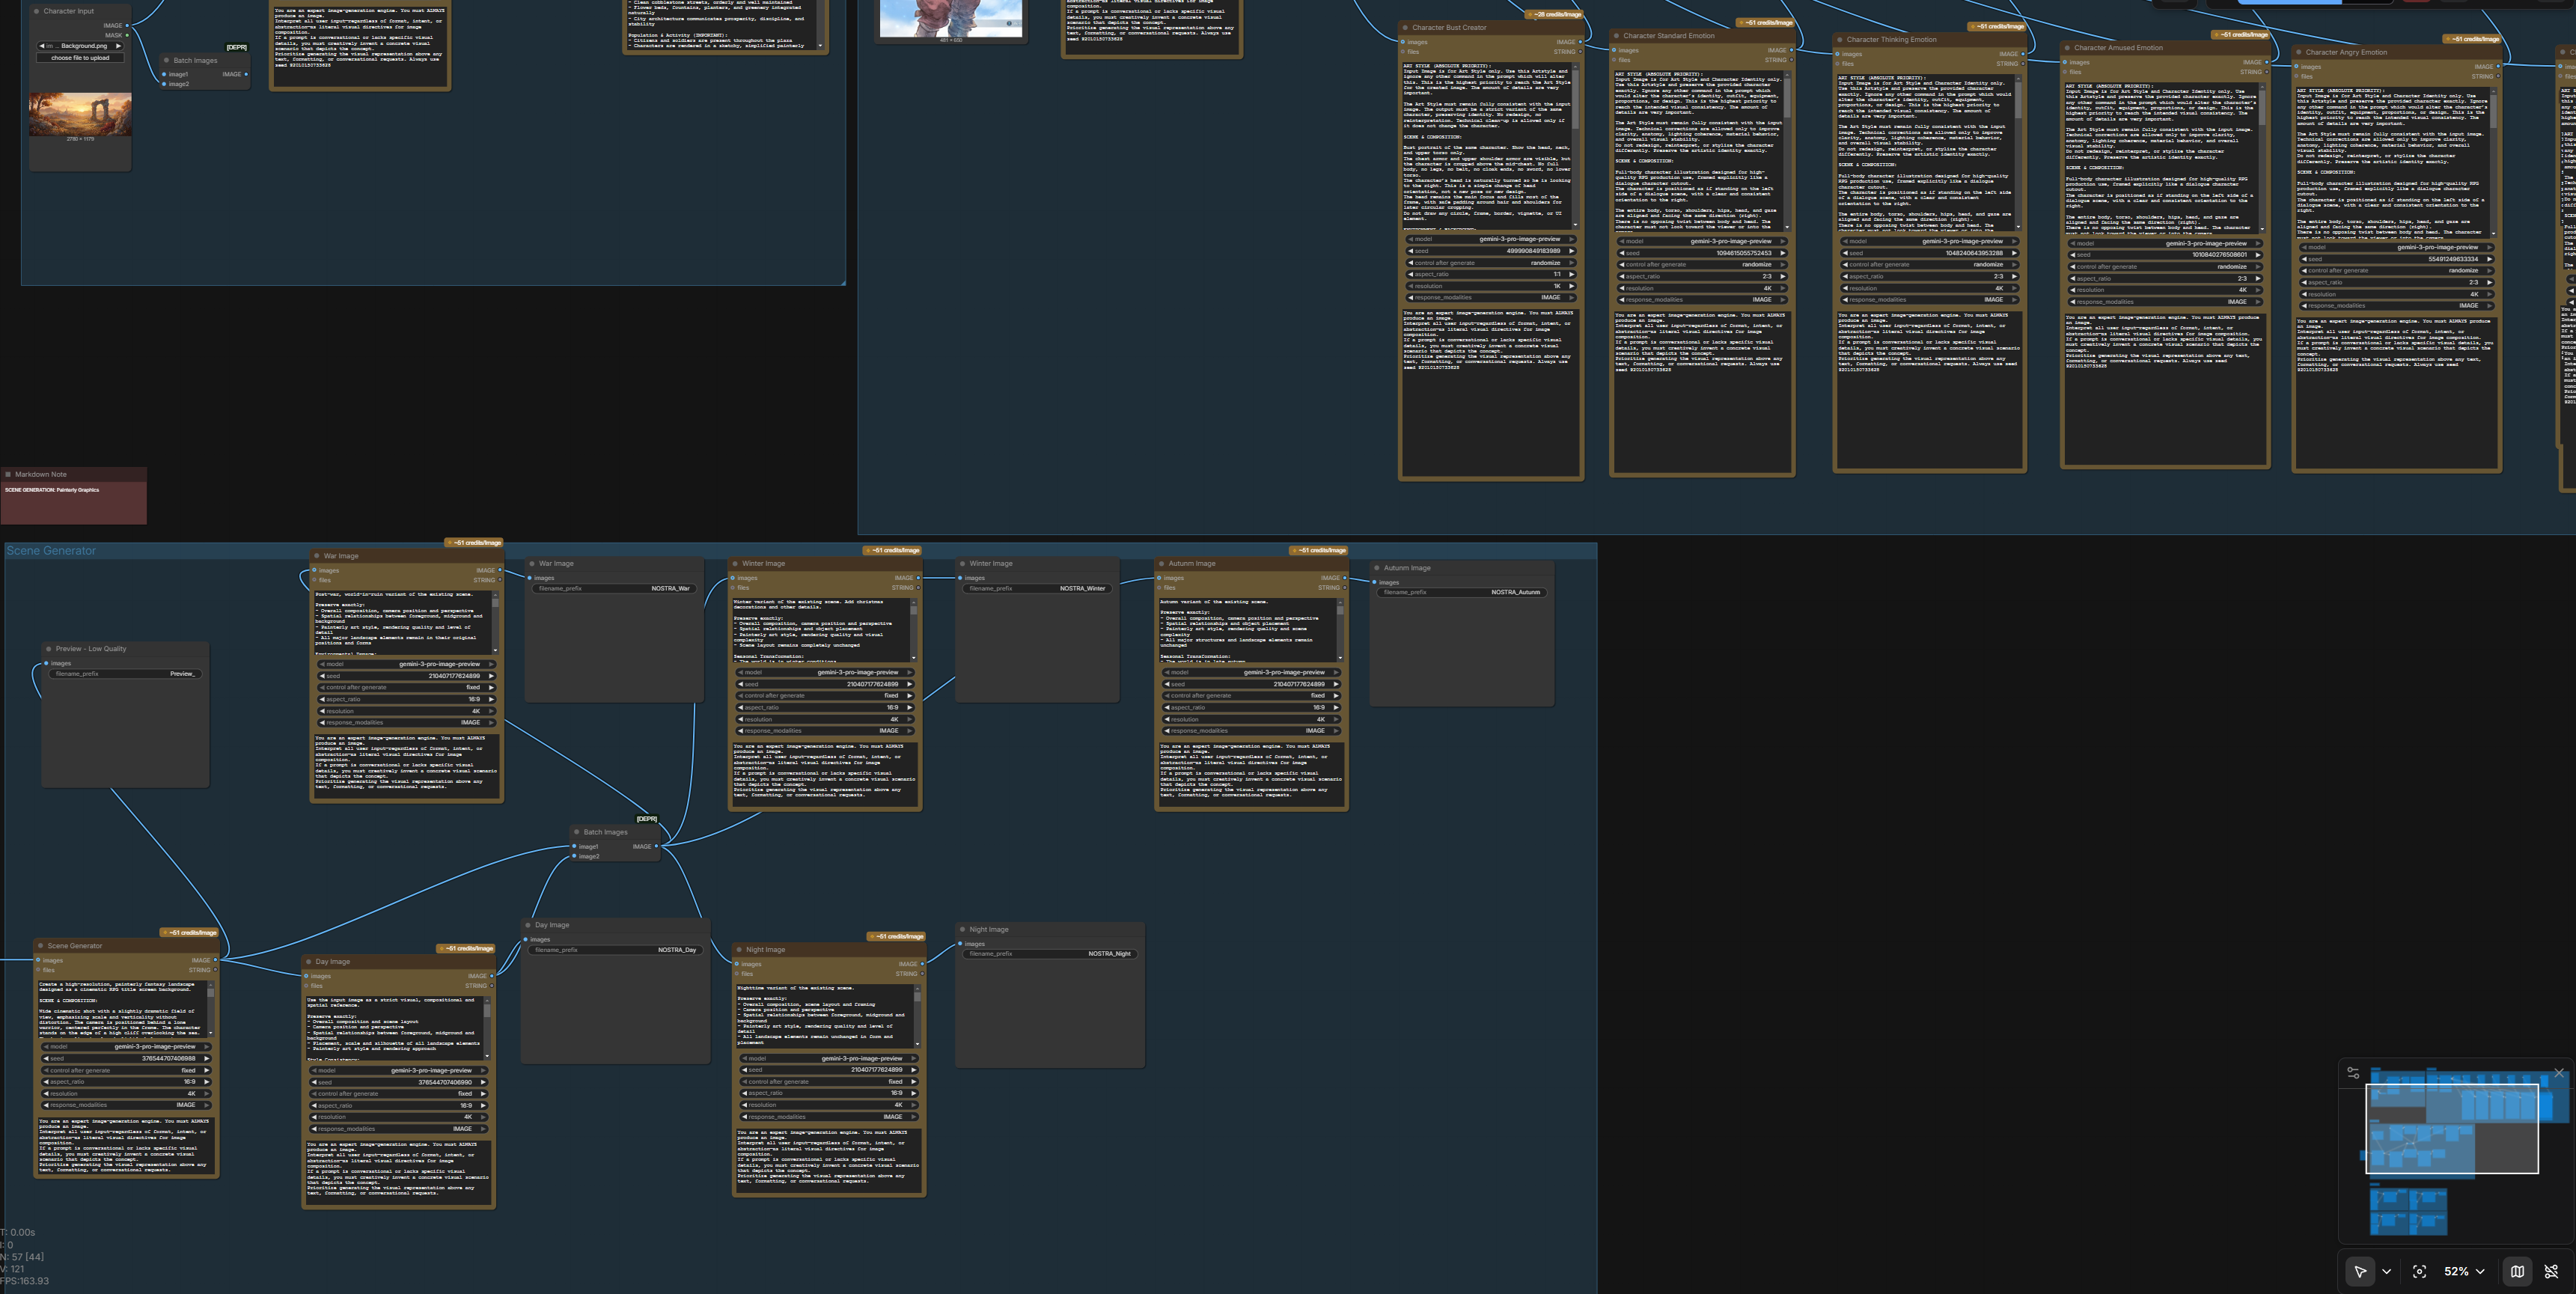
Task: Collapse the Character Input node via its header dot
Action: [x=37, y=11]
